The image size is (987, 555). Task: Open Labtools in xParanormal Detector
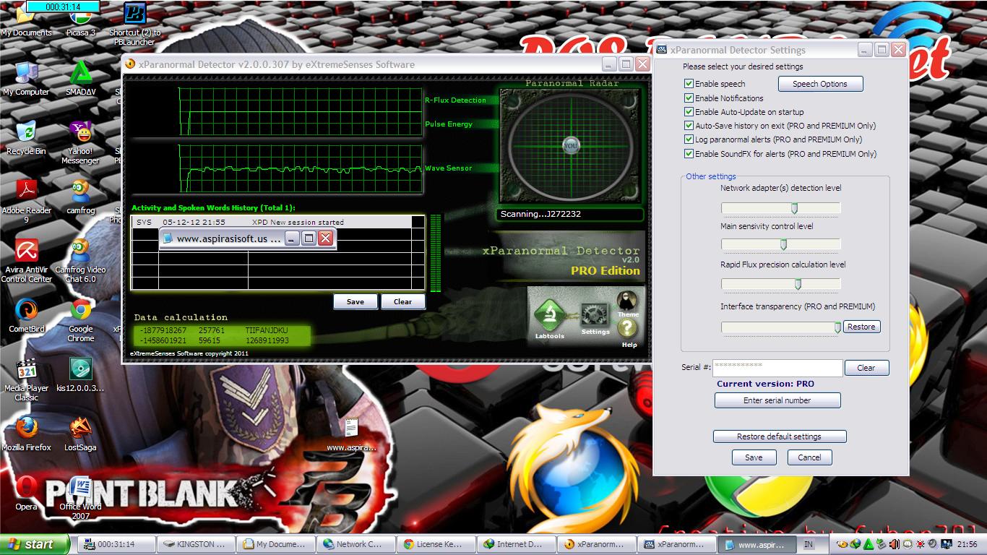pyautogui.click(x=549, y=316)
